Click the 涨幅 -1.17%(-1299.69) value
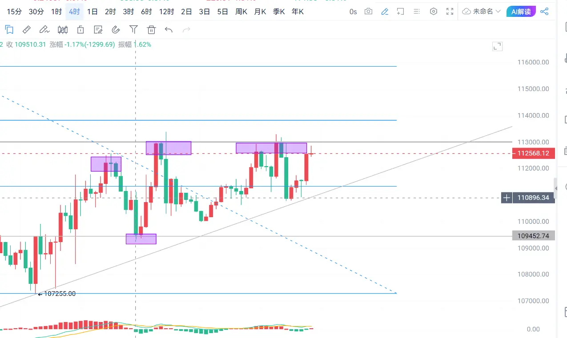 click(x=82, y=44)
